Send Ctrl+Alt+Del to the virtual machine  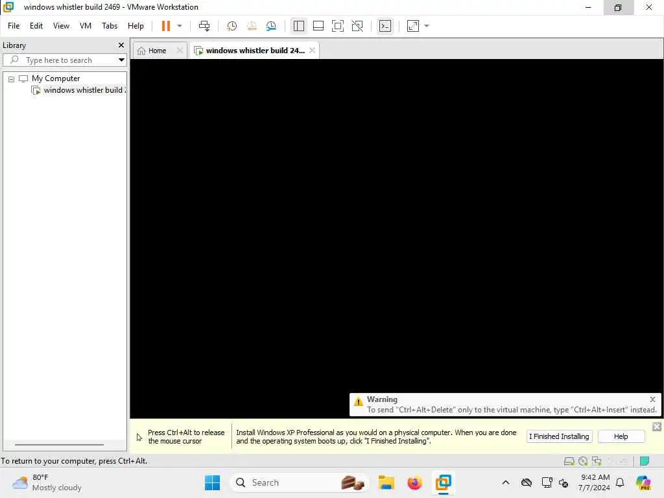(204, 26)
